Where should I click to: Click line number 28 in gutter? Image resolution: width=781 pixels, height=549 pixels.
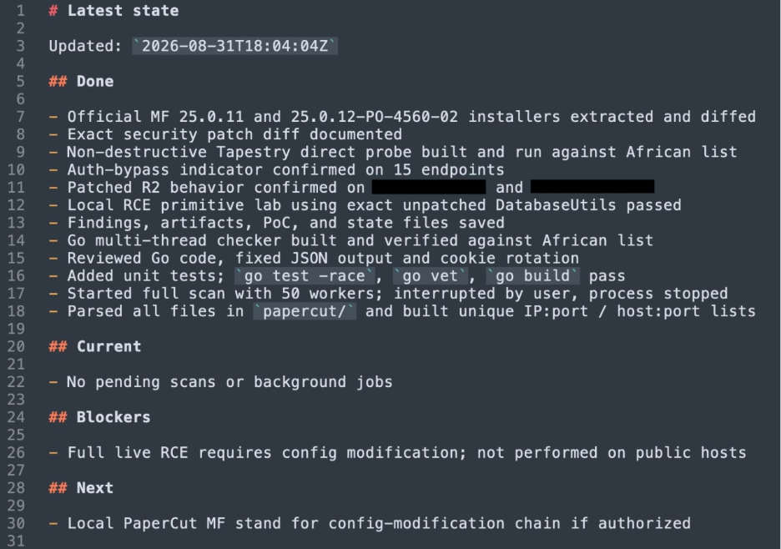(16, 488)
